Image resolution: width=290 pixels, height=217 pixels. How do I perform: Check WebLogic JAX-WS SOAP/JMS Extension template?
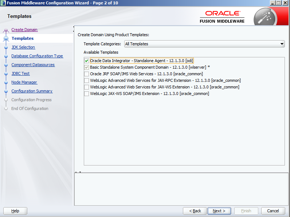point(86,94)
